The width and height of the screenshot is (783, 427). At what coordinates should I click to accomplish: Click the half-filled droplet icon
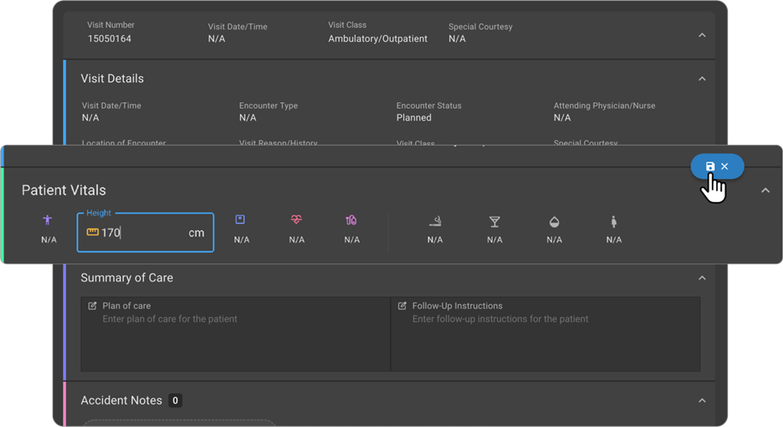(x=554, y=221)
